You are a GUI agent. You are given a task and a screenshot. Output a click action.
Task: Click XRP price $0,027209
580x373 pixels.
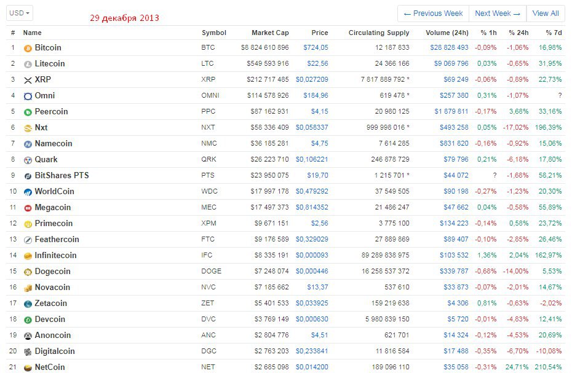[312, 79]
